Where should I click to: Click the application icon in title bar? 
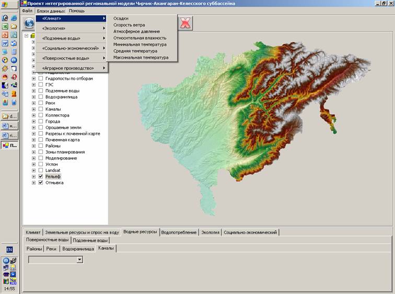click(24, 4)
